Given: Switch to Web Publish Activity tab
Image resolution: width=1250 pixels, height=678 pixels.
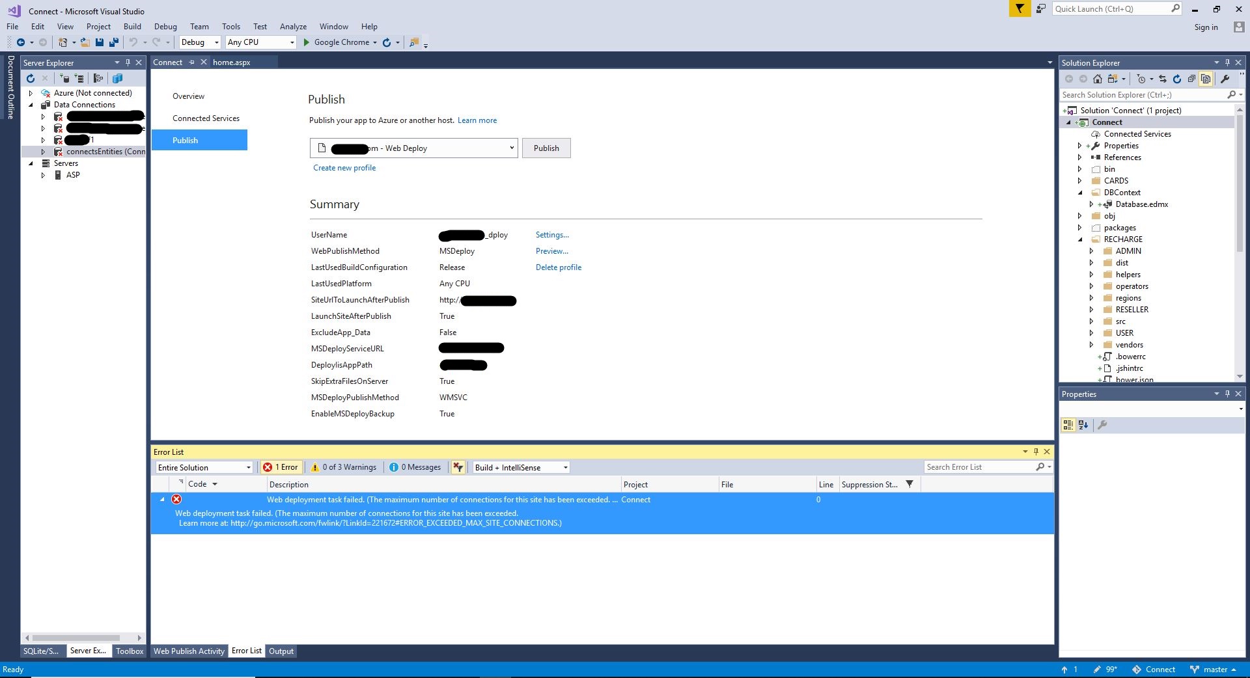Looking at the screenshot, I should pyautogui.click(x=189, y=651).
